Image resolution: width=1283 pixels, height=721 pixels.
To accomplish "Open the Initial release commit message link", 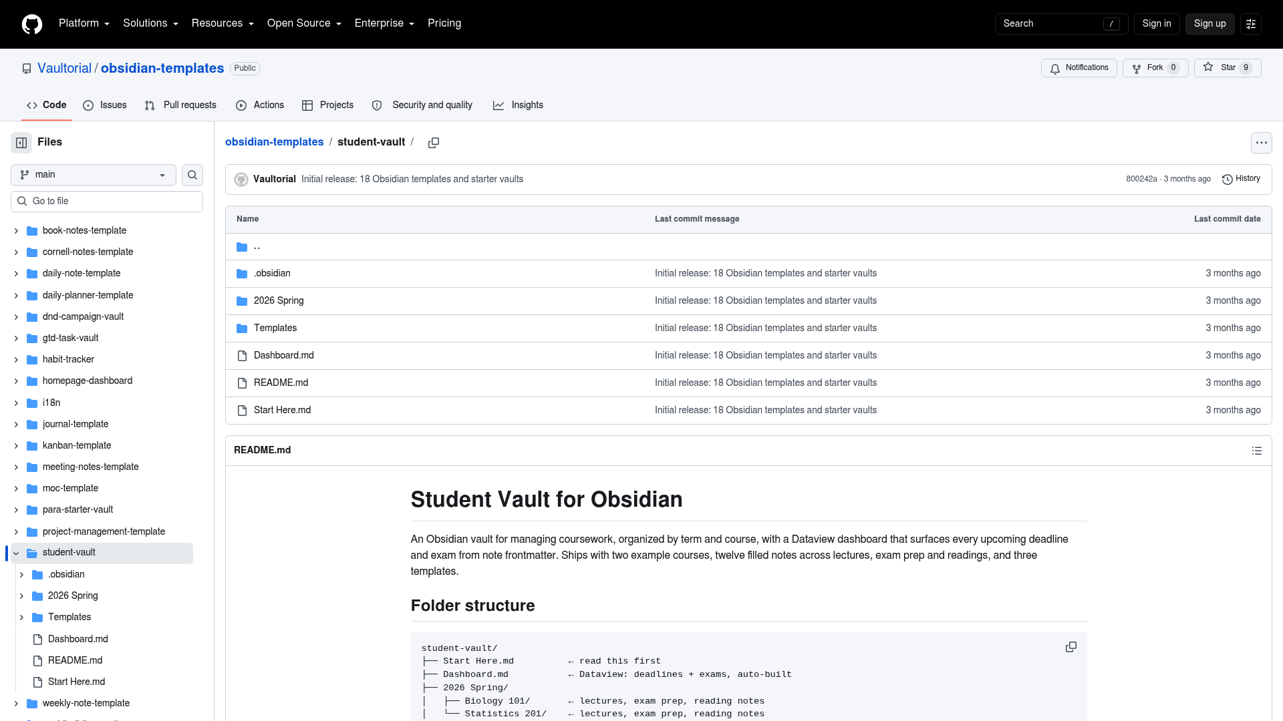I will point(412,180).
